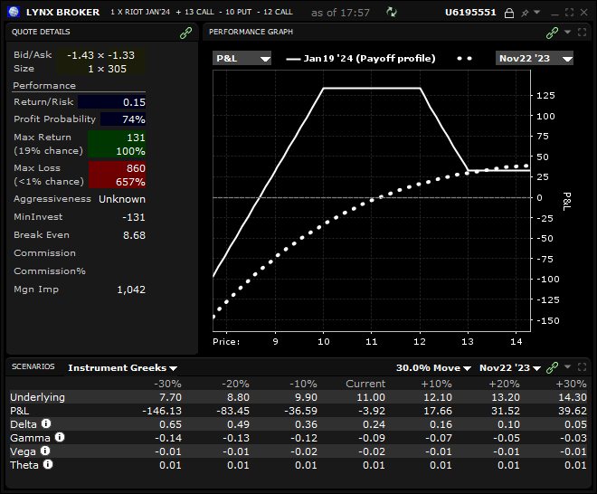This screenshot has height=494, width=597.
Task: Click the chain link icon in Scenarios panel
Action: pos(552,368)
